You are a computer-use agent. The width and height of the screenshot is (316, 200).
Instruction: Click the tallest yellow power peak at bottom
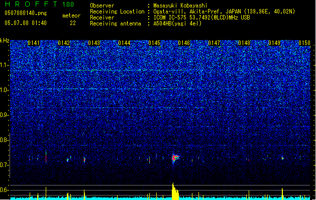click(x=173, y=190)
